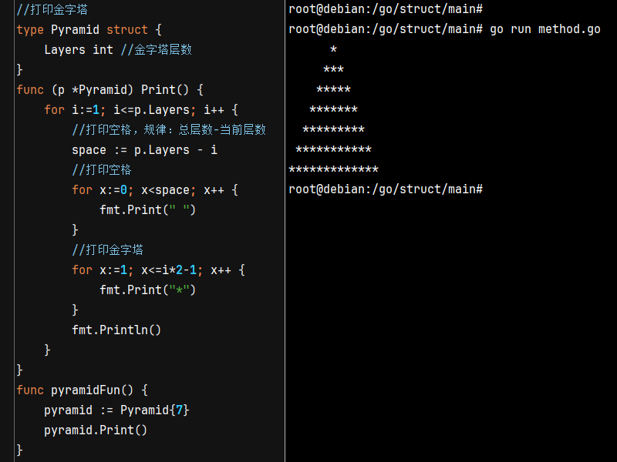This screenshot has height=462, width=617.
Task: Click the 'for x:=1; x<=i*2-1' loop line
Action: tap(158, 270)
